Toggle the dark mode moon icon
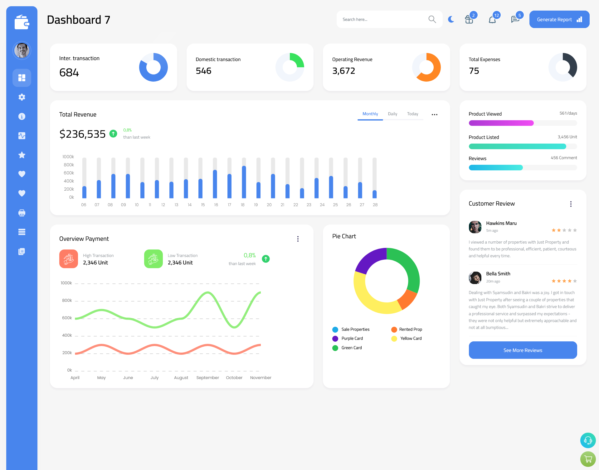Screen dimensions: 599x470 (451, 19)
